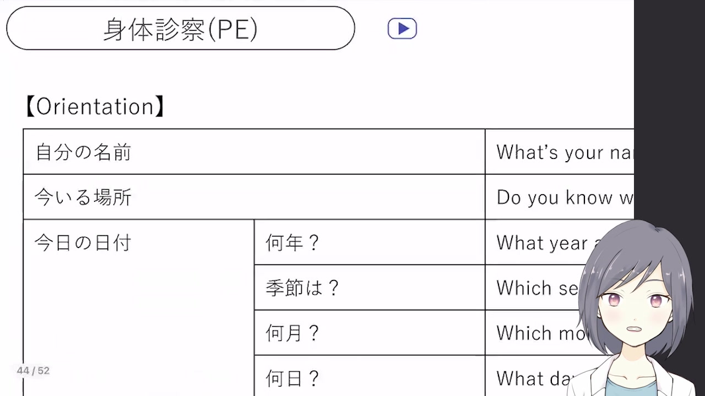
Task: Click the 44 / 52 page counter
Action: 33,371
